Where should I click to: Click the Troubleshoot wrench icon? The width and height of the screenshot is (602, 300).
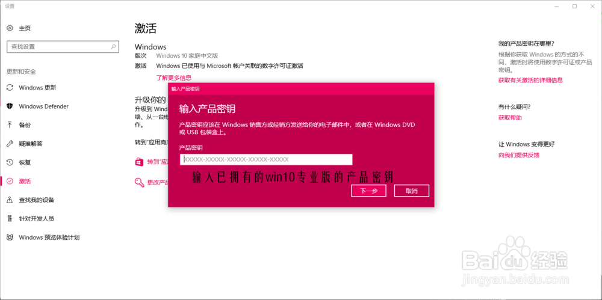pos(10,144)
